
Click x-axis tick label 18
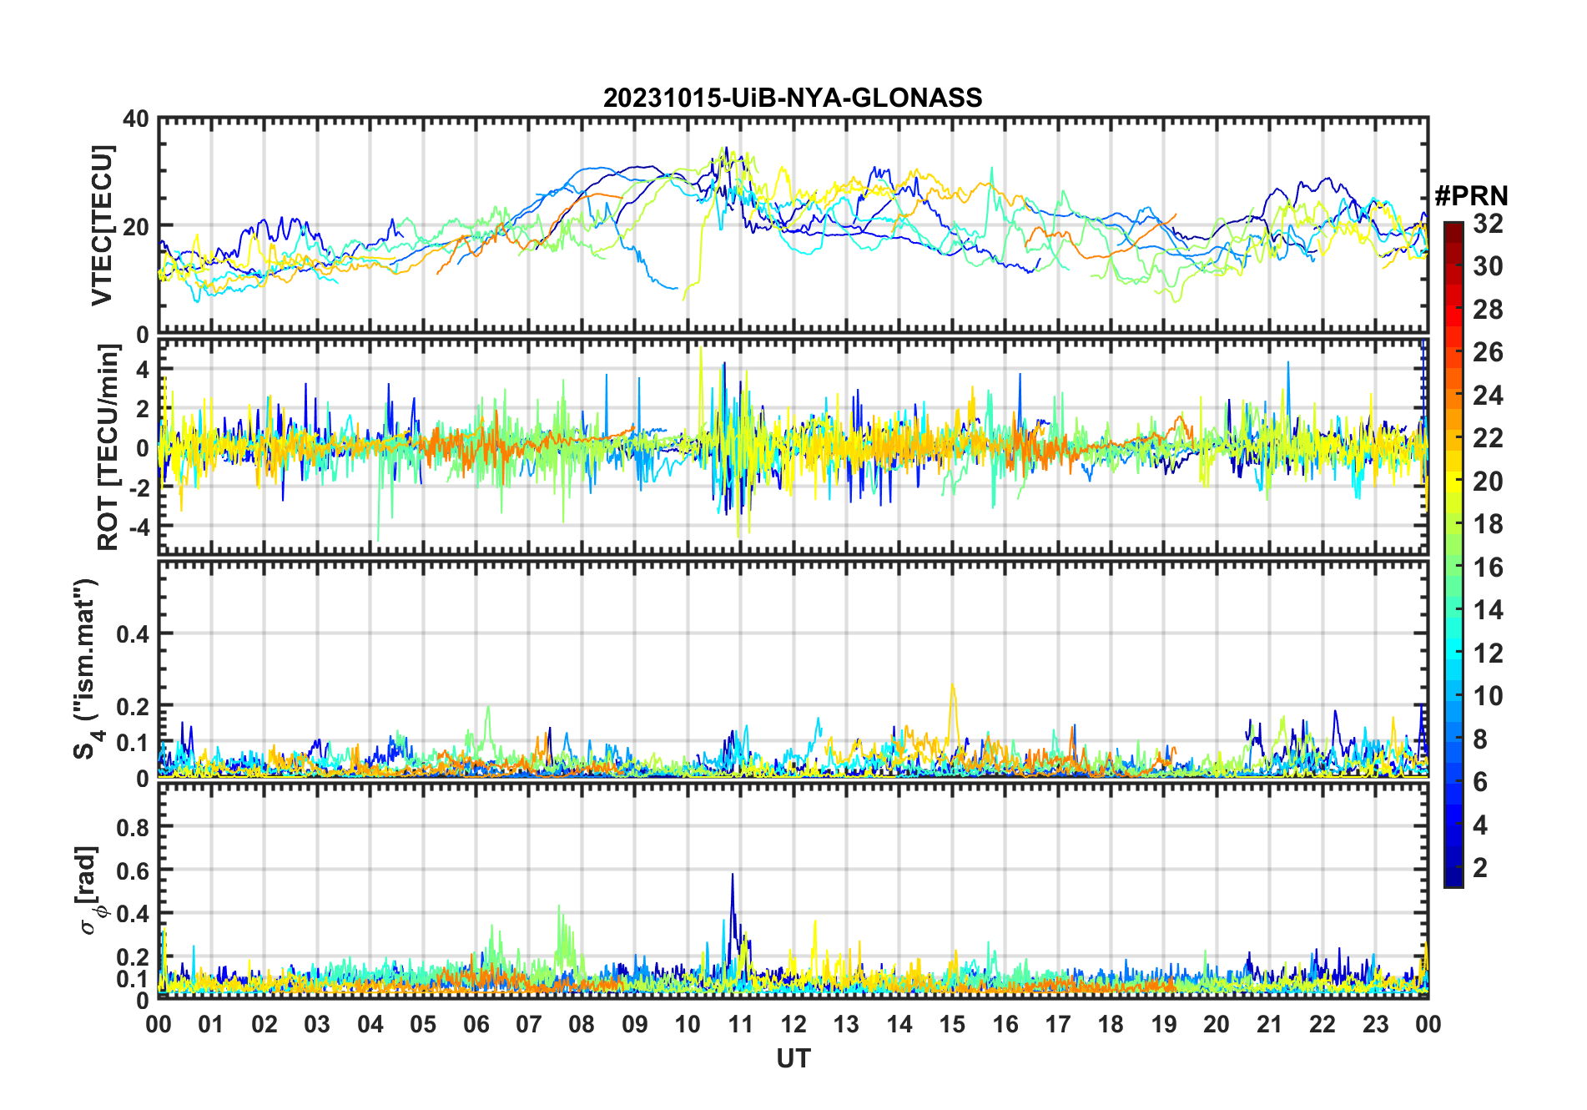click(1111, 1024)
